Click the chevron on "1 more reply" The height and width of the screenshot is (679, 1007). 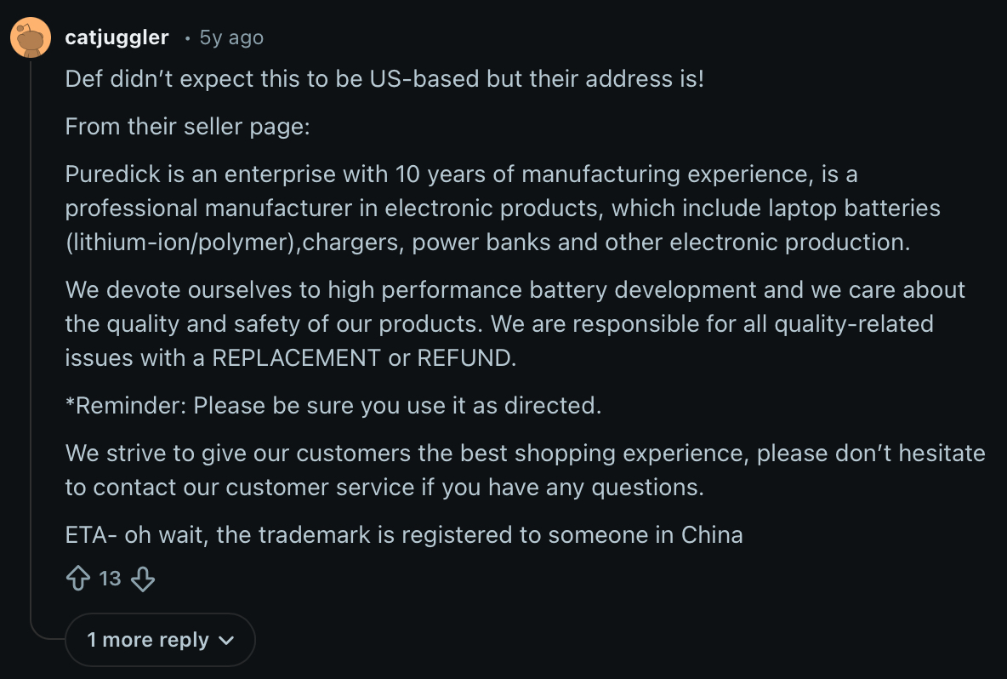point(226,640)
